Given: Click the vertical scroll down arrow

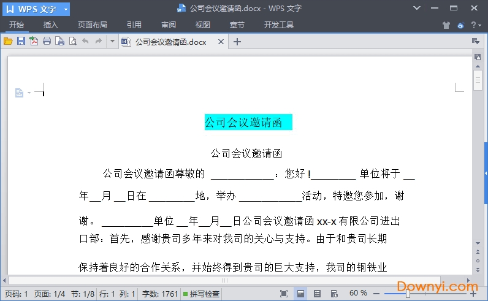Looking at the screenshot, I should pyautogui.click(x=478, y=243).
